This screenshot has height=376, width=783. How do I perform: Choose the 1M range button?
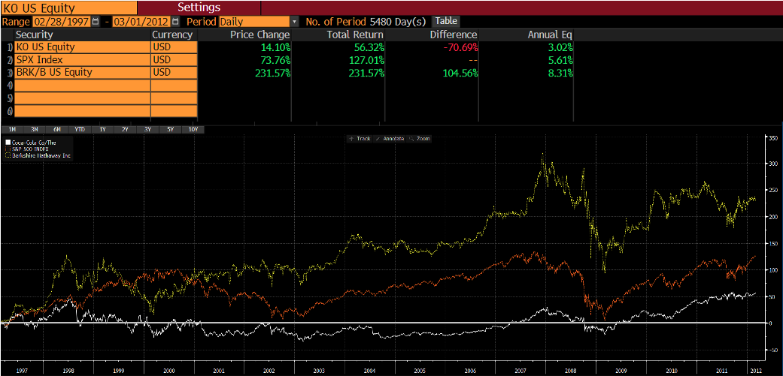coord(12,129)
